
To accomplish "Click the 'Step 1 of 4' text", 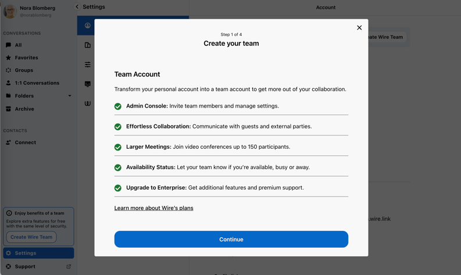I will tap(231, 34).
